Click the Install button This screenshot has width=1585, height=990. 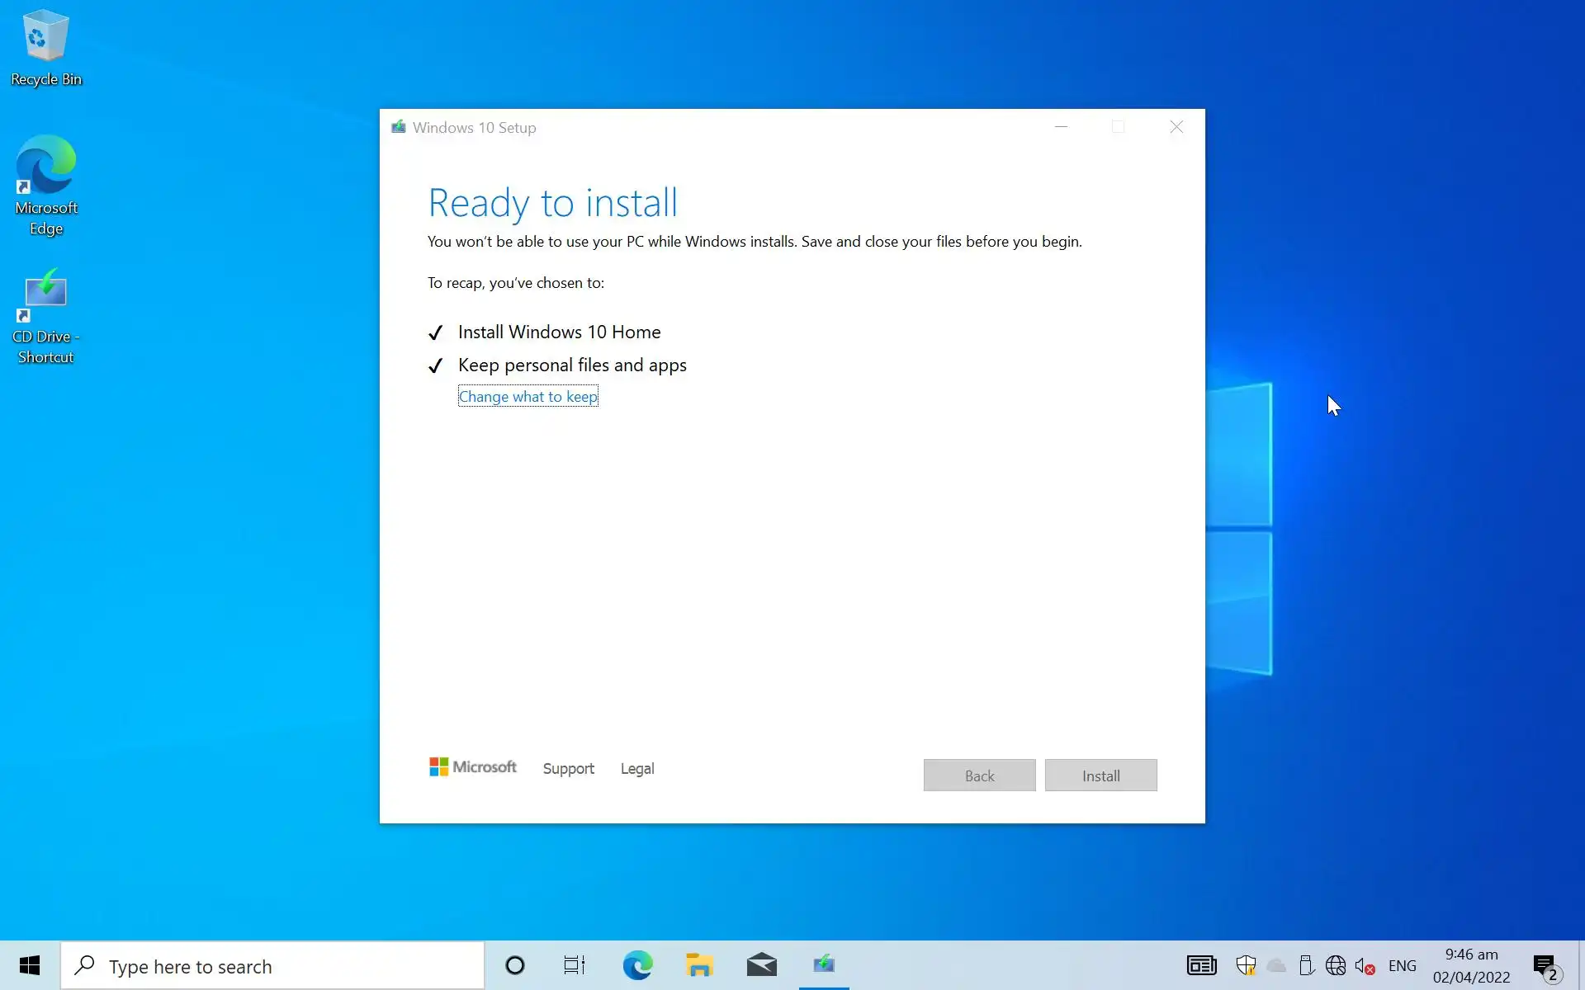point(1100,775)
